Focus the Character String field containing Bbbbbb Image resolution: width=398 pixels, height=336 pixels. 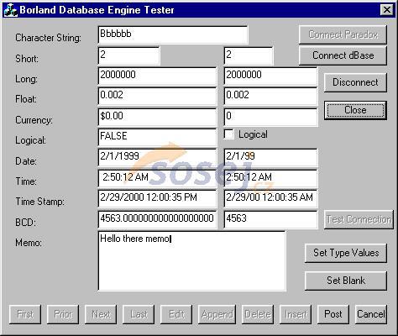coord(173,34)
